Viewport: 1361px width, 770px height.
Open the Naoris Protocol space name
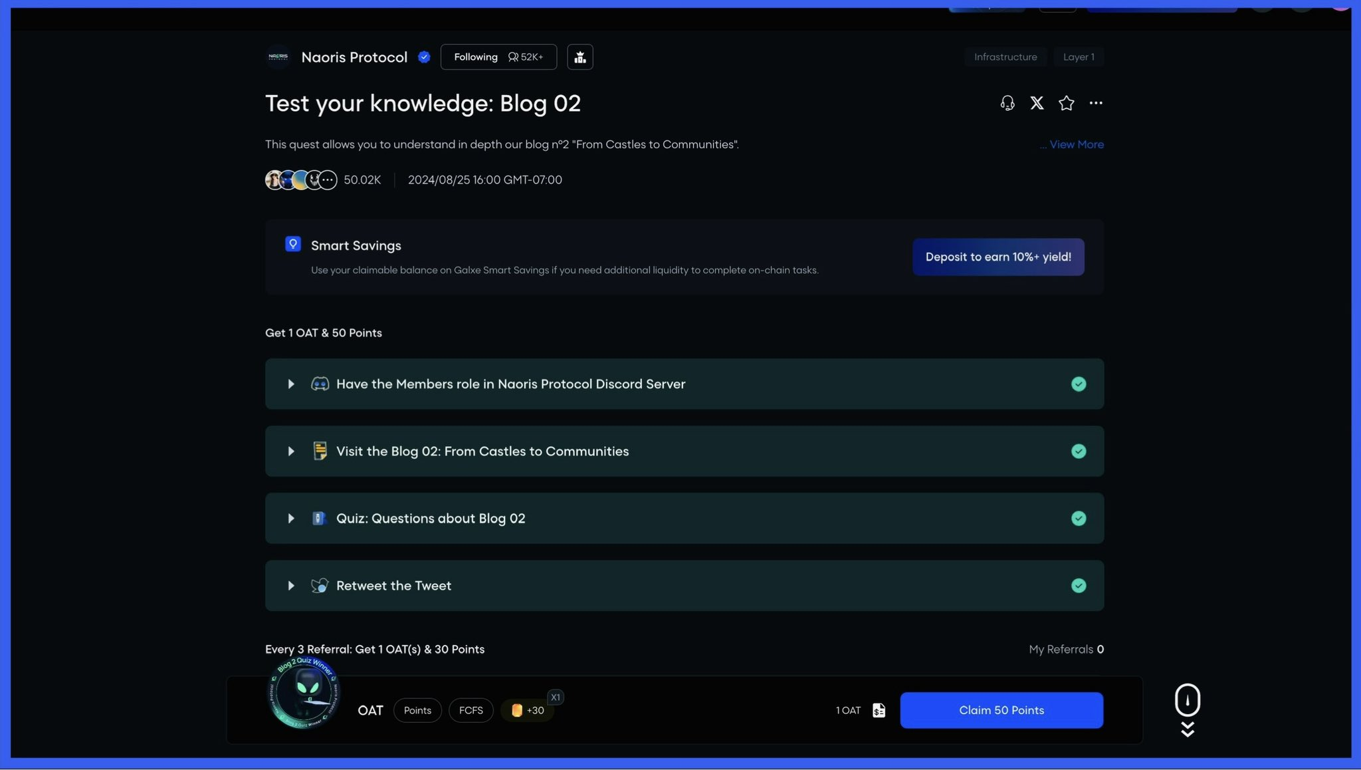point(354,57)
